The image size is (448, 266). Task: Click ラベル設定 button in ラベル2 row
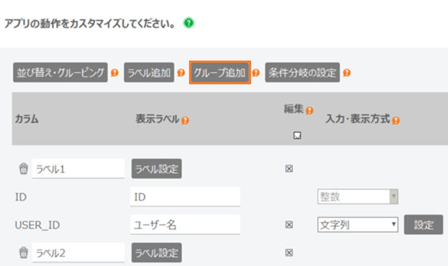[x=157, y=253]
